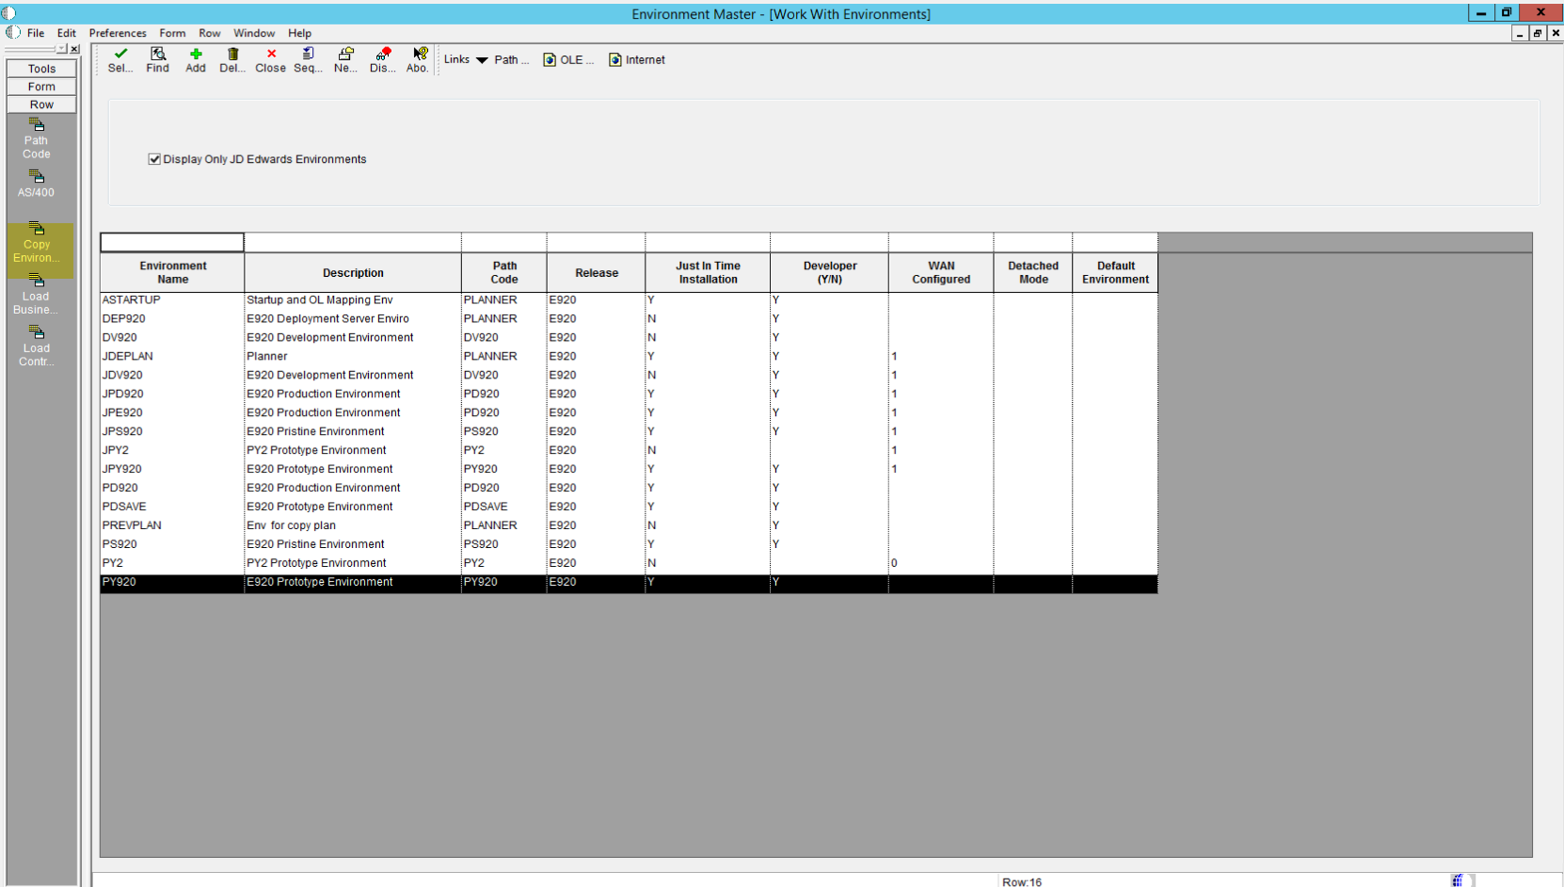Select the JDEPLAN environment row

(629, 356)
